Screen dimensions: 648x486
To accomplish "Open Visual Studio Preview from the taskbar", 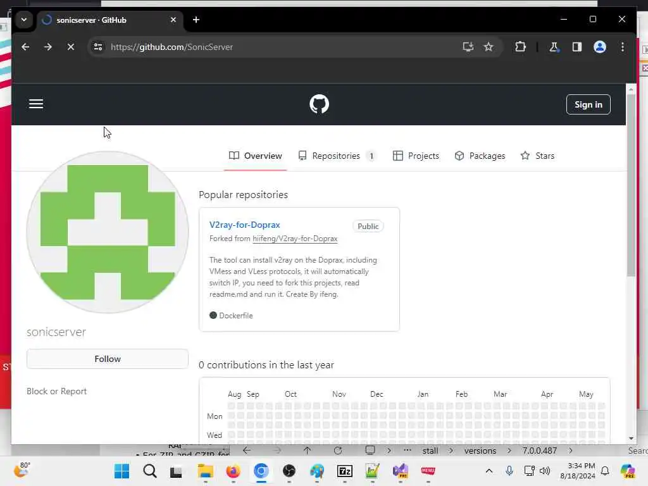I will (x=400, y=471).
